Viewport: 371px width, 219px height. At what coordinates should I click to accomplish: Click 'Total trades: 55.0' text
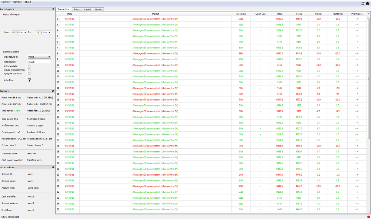10,119
